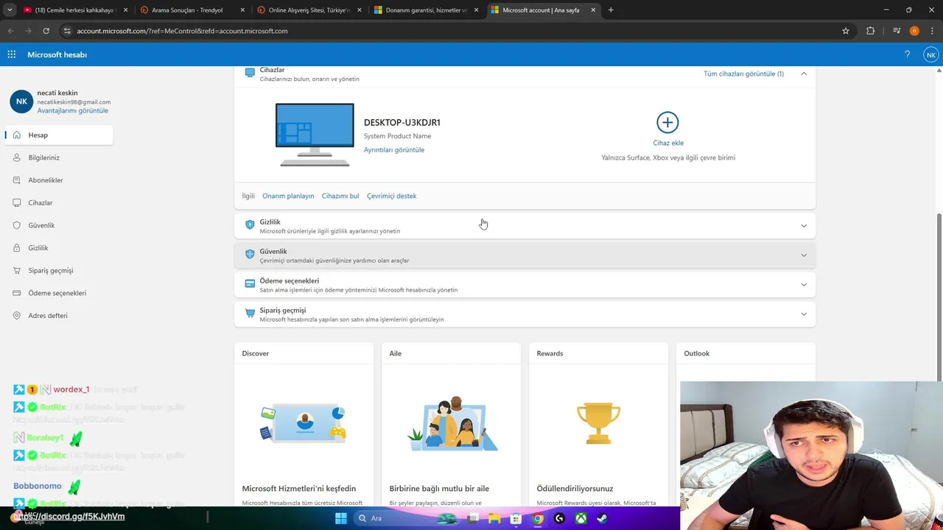Expand the Sipariş geçmişi section chevron
943x530 pixels.
click(x=804, y=314)
